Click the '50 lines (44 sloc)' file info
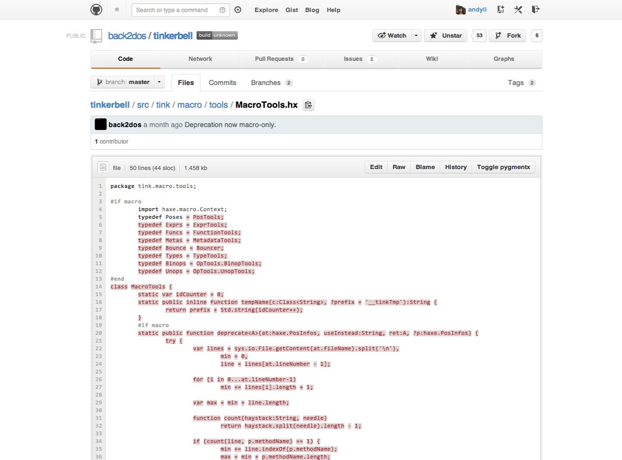622x460 pixels. (153, 168)
